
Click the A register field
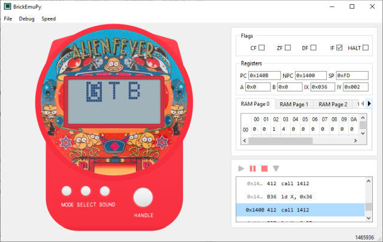(x=258, y=87)
